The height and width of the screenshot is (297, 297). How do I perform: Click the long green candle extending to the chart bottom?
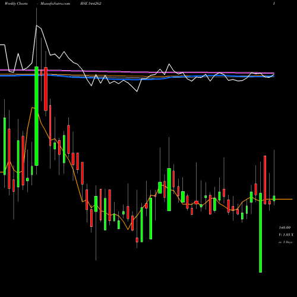click(x=260, y=233)
